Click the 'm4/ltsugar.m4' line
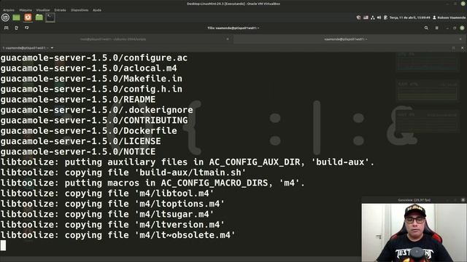Image resolution: width=467 pixels, height=262 pixels. [x=107, y=214]
